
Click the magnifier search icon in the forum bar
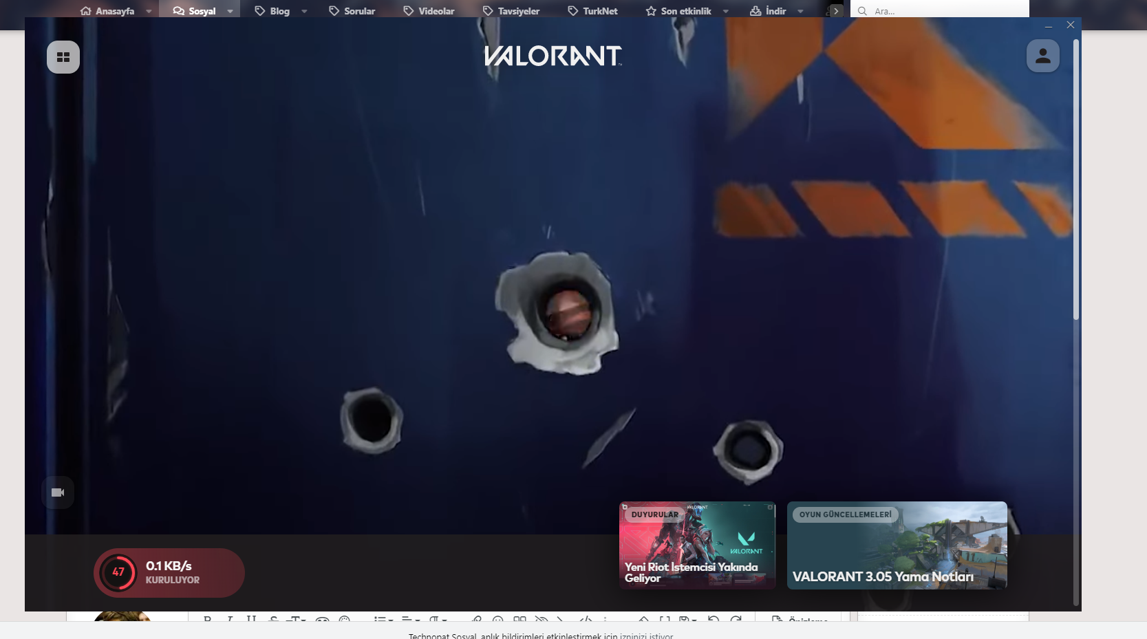[862, 11]
